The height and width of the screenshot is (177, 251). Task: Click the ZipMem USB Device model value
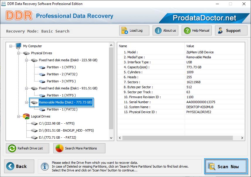click(200, 52)
